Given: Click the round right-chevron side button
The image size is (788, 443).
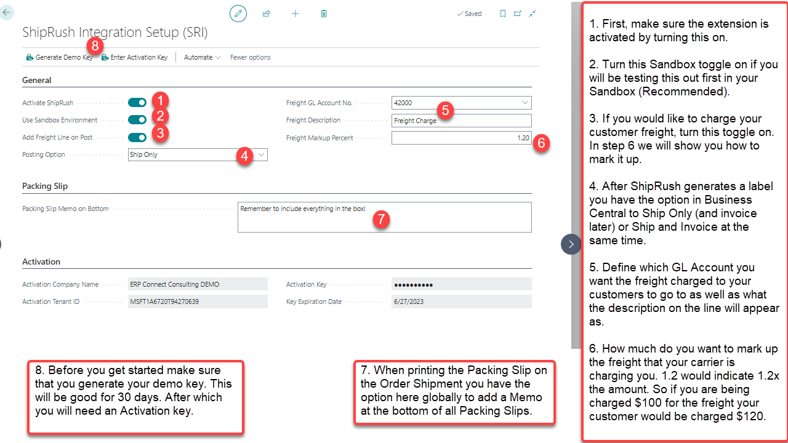Looking at the screenshot, I should (x=571, y=244).
